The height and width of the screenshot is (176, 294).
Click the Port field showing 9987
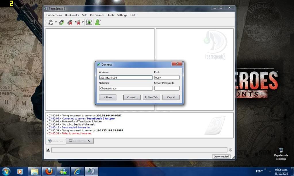click(x=167, y=77)
